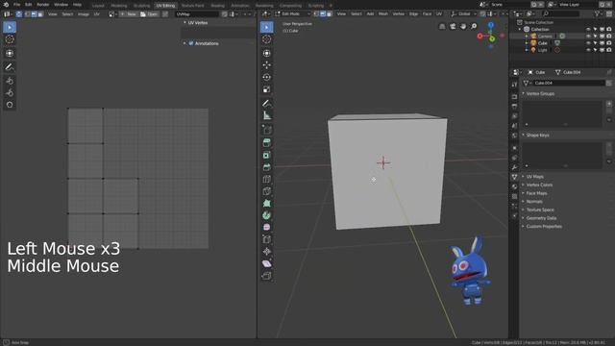Image resolution: width=615 pixels, height=346 pixels.
Task: Hide the Light in outliner
Action: pos(588,50)
